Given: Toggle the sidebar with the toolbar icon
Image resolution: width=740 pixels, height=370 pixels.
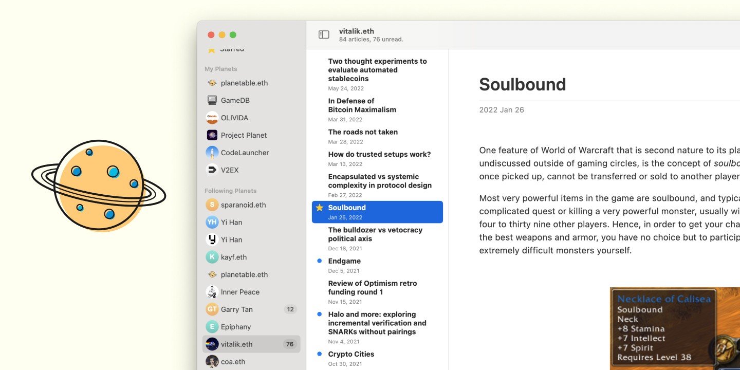Looking at the screenshot, I should point(324,34).
